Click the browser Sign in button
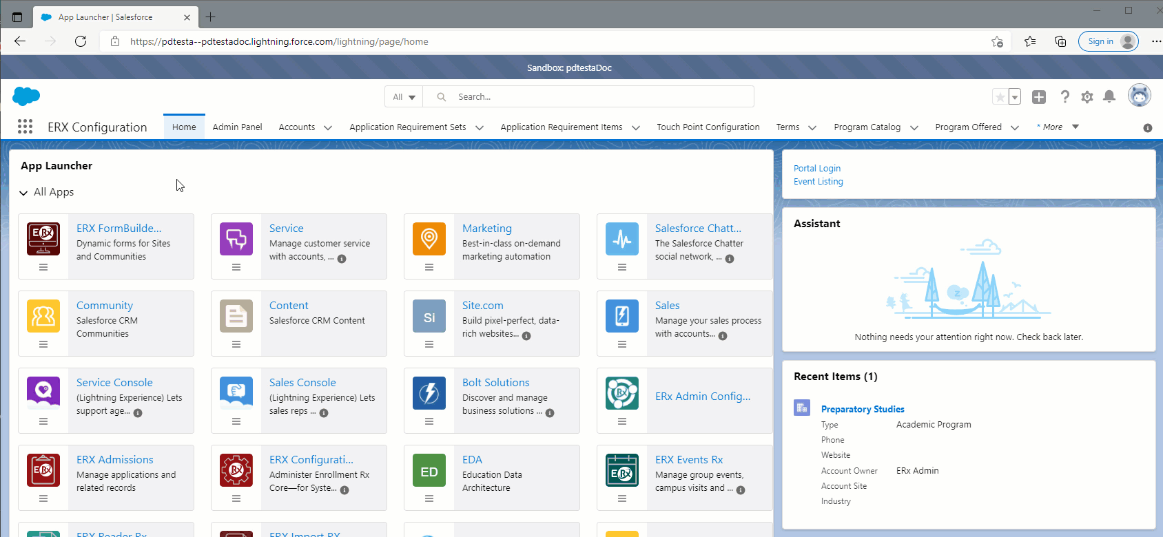Image resolution: width=1163 pixels, height=537 pixels. click(1108, 41)
